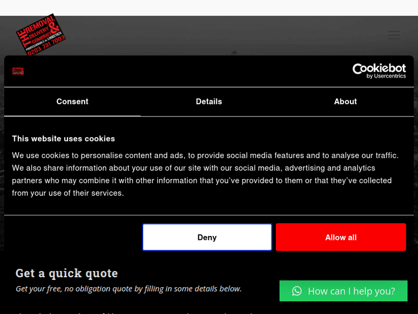Click the small red logo in the cookie banner
418x314 pixels.
pyautogui.click(x=18, y=71)
